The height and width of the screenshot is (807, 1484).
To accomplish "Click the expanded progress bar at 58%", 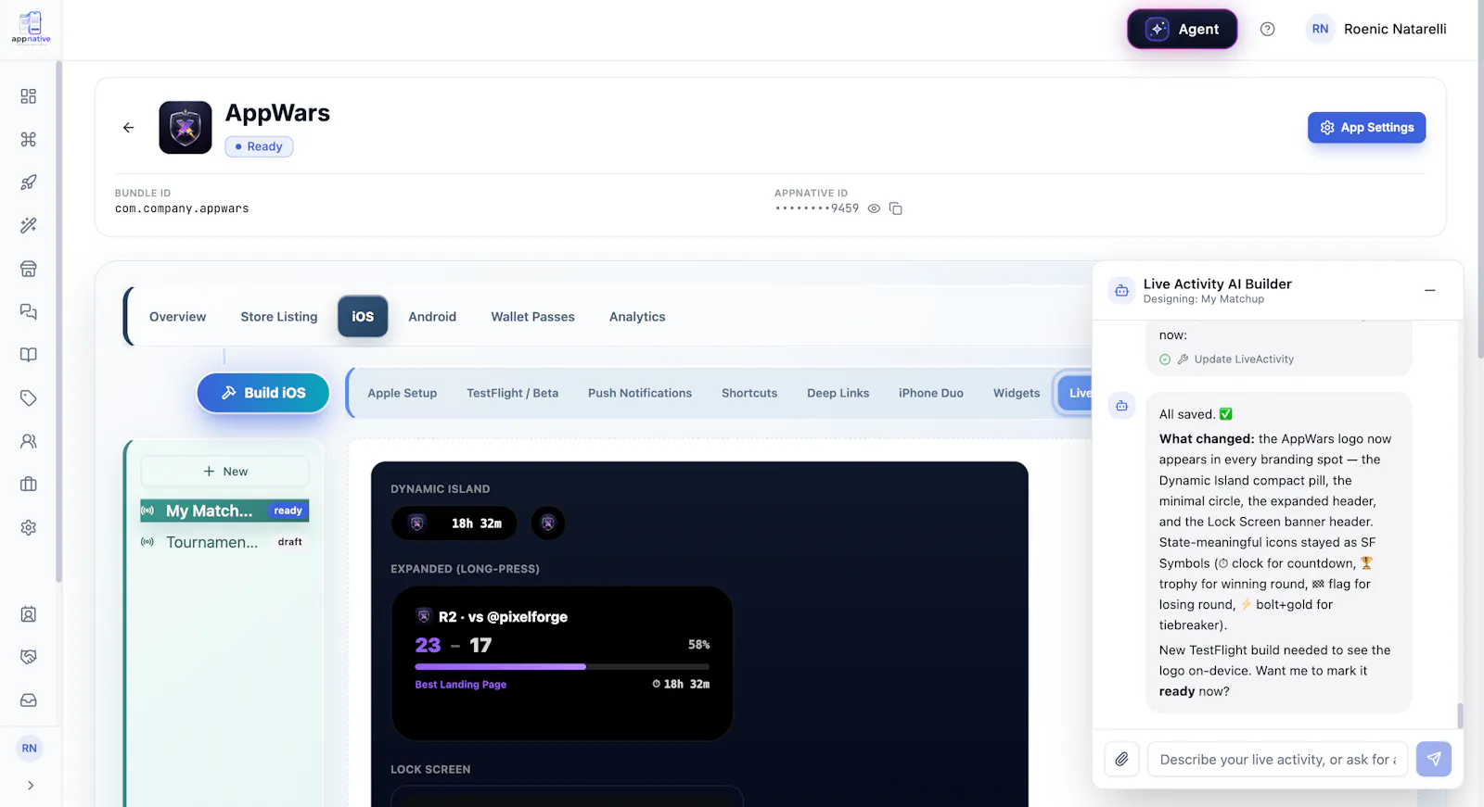I will [562, 666].
